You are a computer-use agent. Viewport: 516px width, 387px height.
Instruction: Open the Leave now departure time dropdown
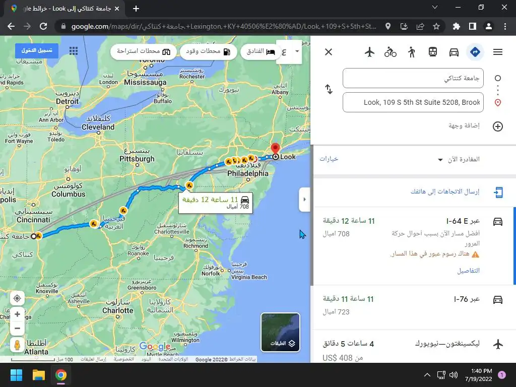(459, 160)
